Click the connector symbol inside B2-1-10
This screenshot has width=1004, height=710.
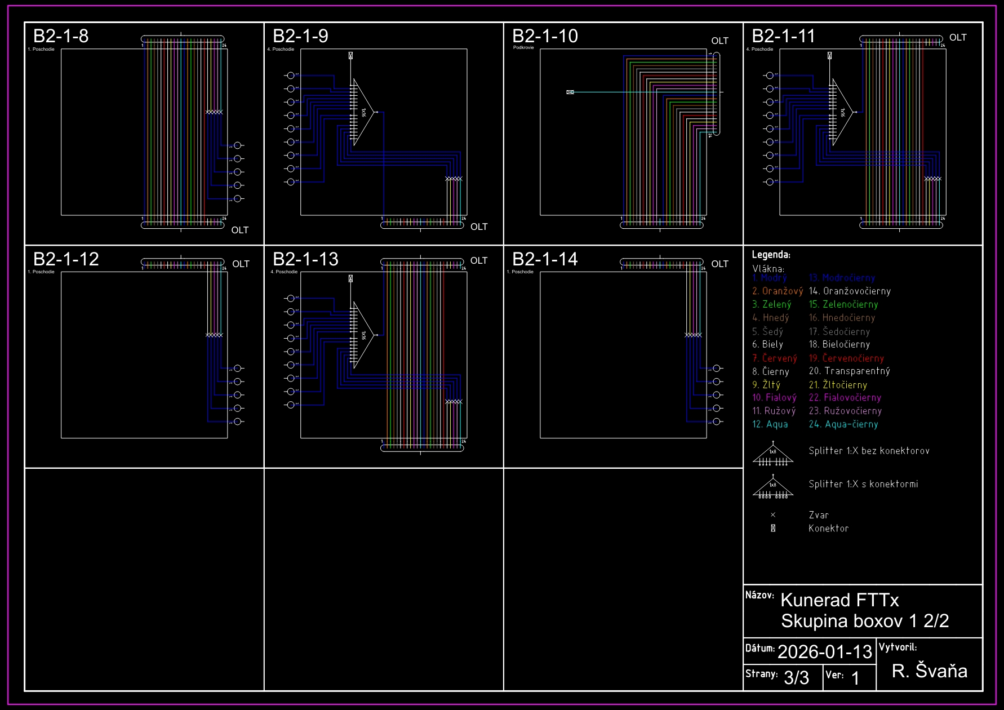(x=570, y=92)
